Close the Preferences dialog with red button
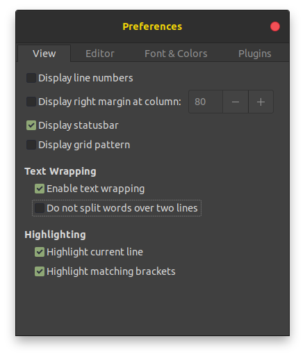This screenshot has height=357, width=305. click(x=275, y=26)
